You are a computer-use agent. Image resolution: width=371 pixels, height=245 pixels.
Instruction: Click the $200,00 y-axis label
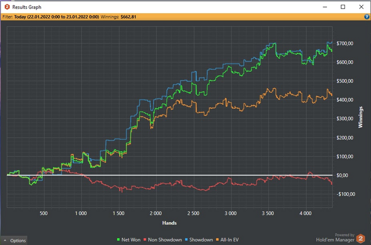[x=344, y=138]
